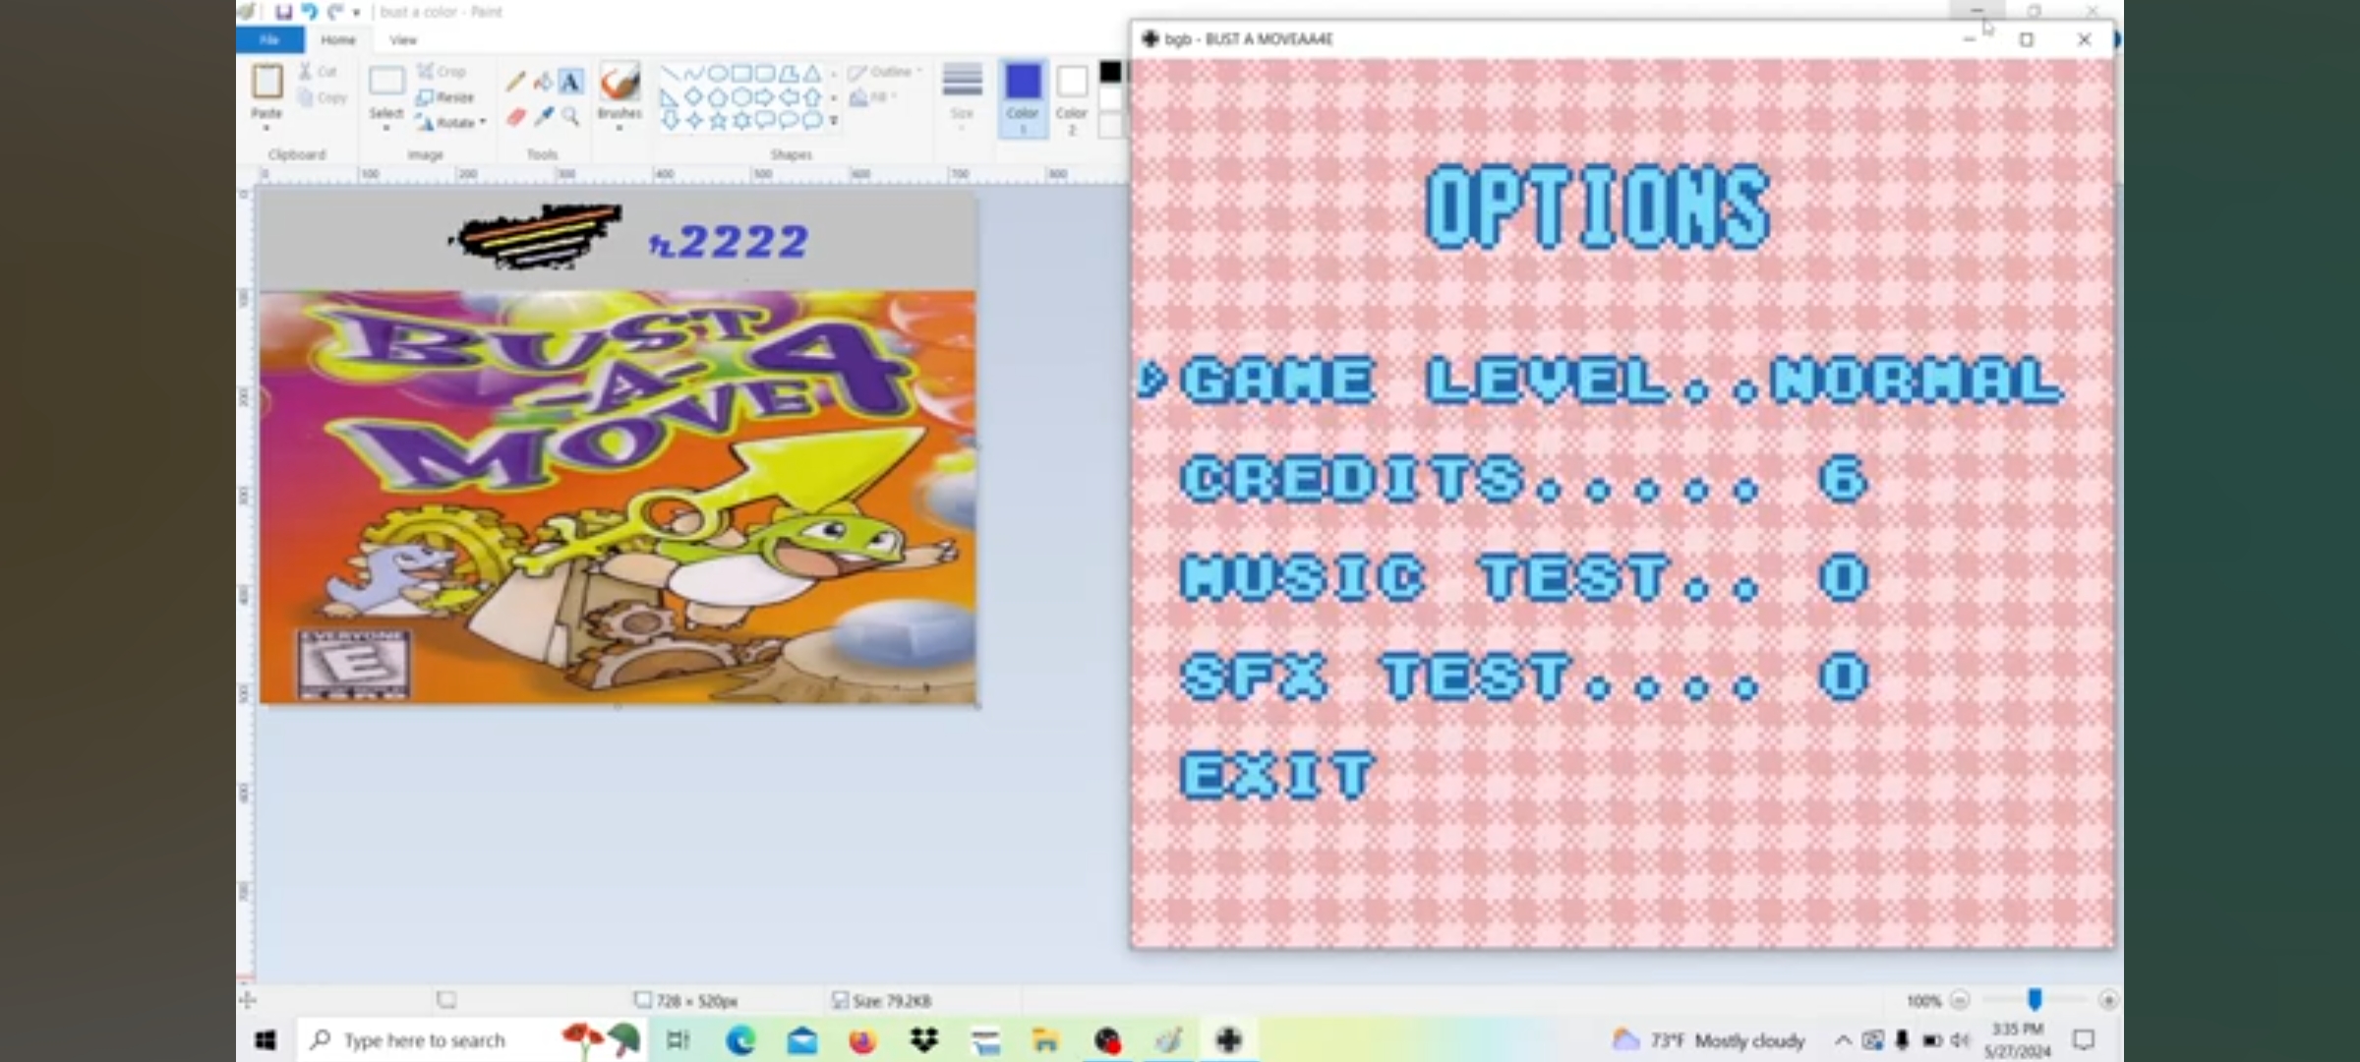Image resolution: width=2360 pixels, height=1062 pixels.
Task: Select the Magnifier tool
Action: pyautogui.click(x=570, y=117)
